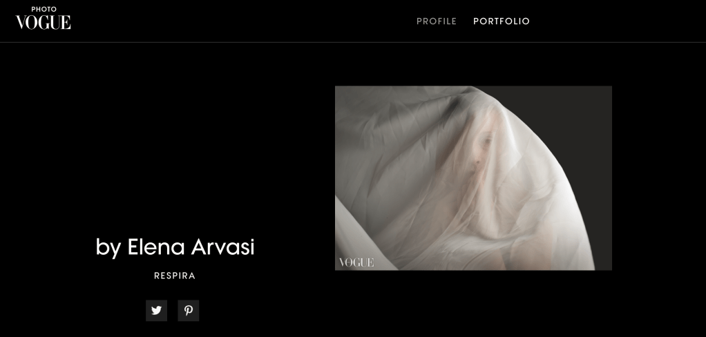This screenshot has height=337, width=706.
Task: Select the large VOGUE wordmark in header
Action: tap(44, 22)
